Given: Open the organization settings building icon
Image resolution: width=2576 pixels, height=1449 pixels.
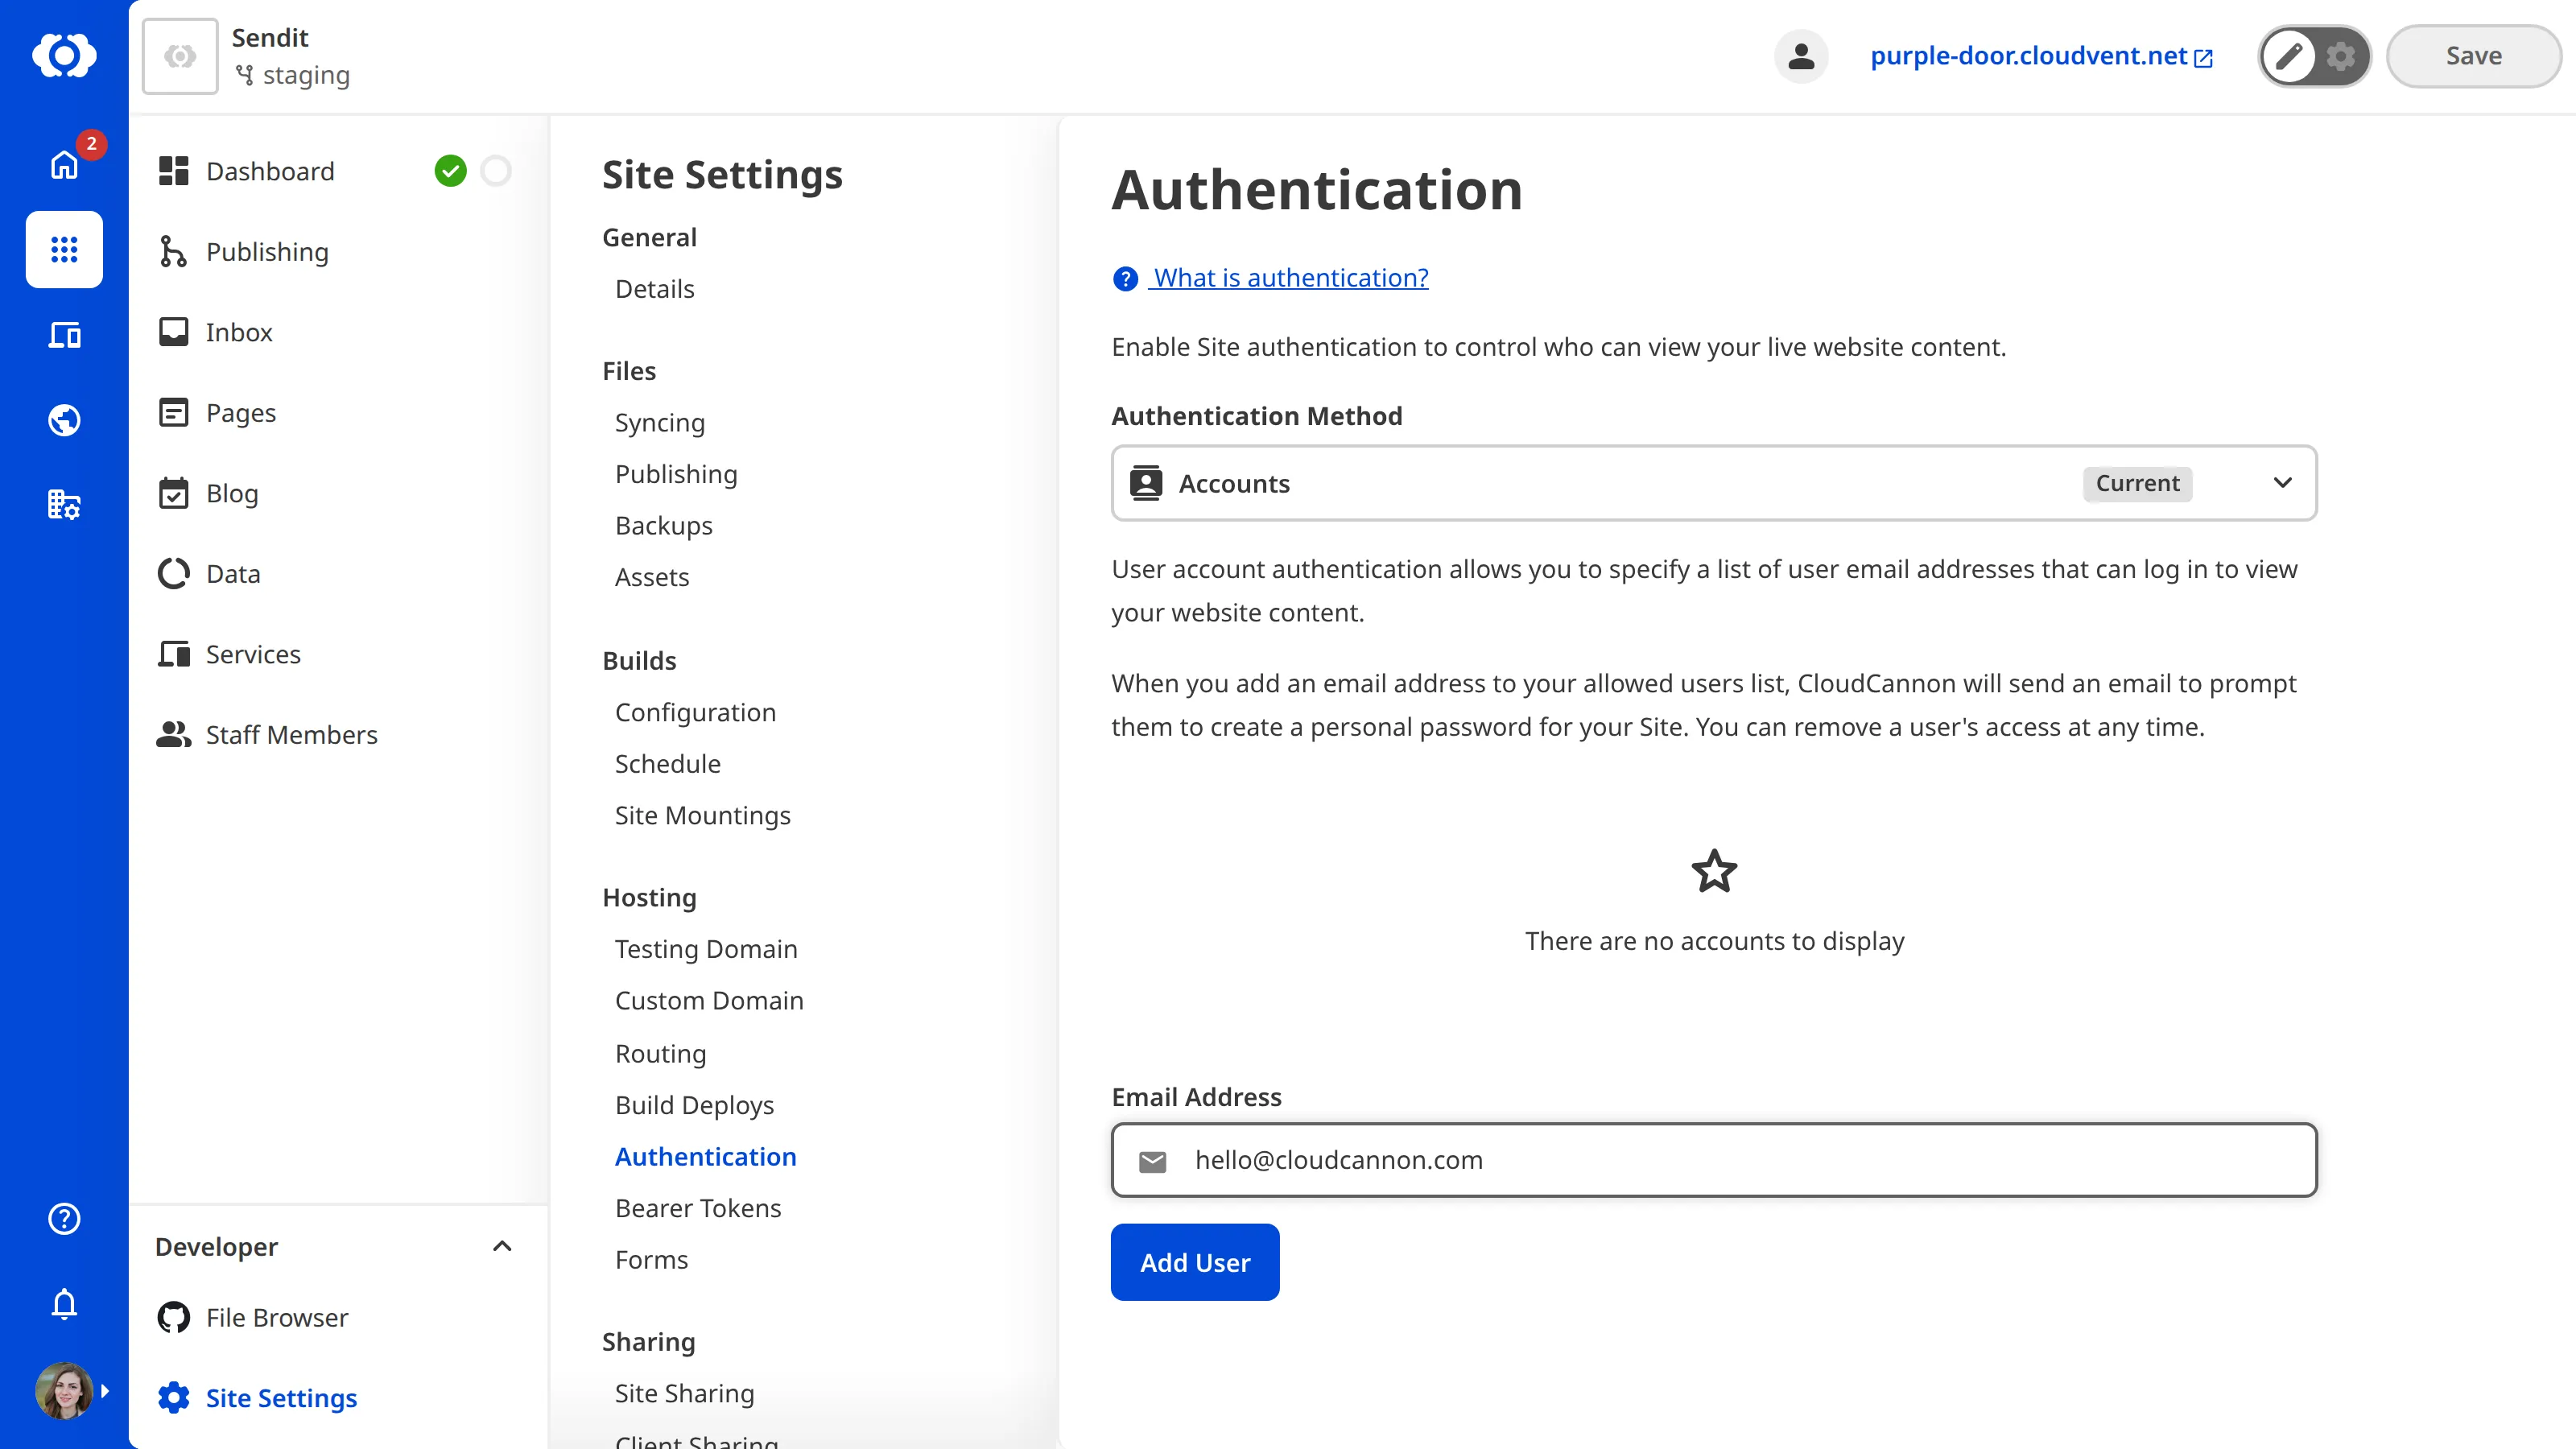Looking at the screenshot, I should (x=64, y=505).
